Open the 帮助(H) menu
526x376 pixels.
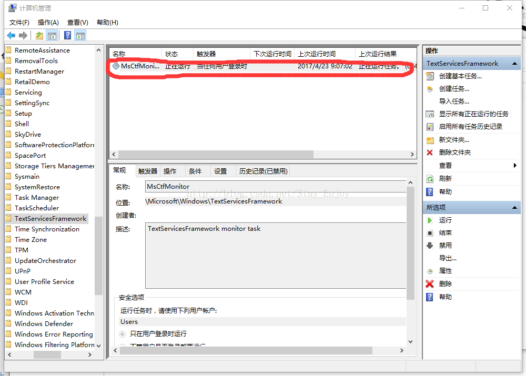tap(107, 23)
